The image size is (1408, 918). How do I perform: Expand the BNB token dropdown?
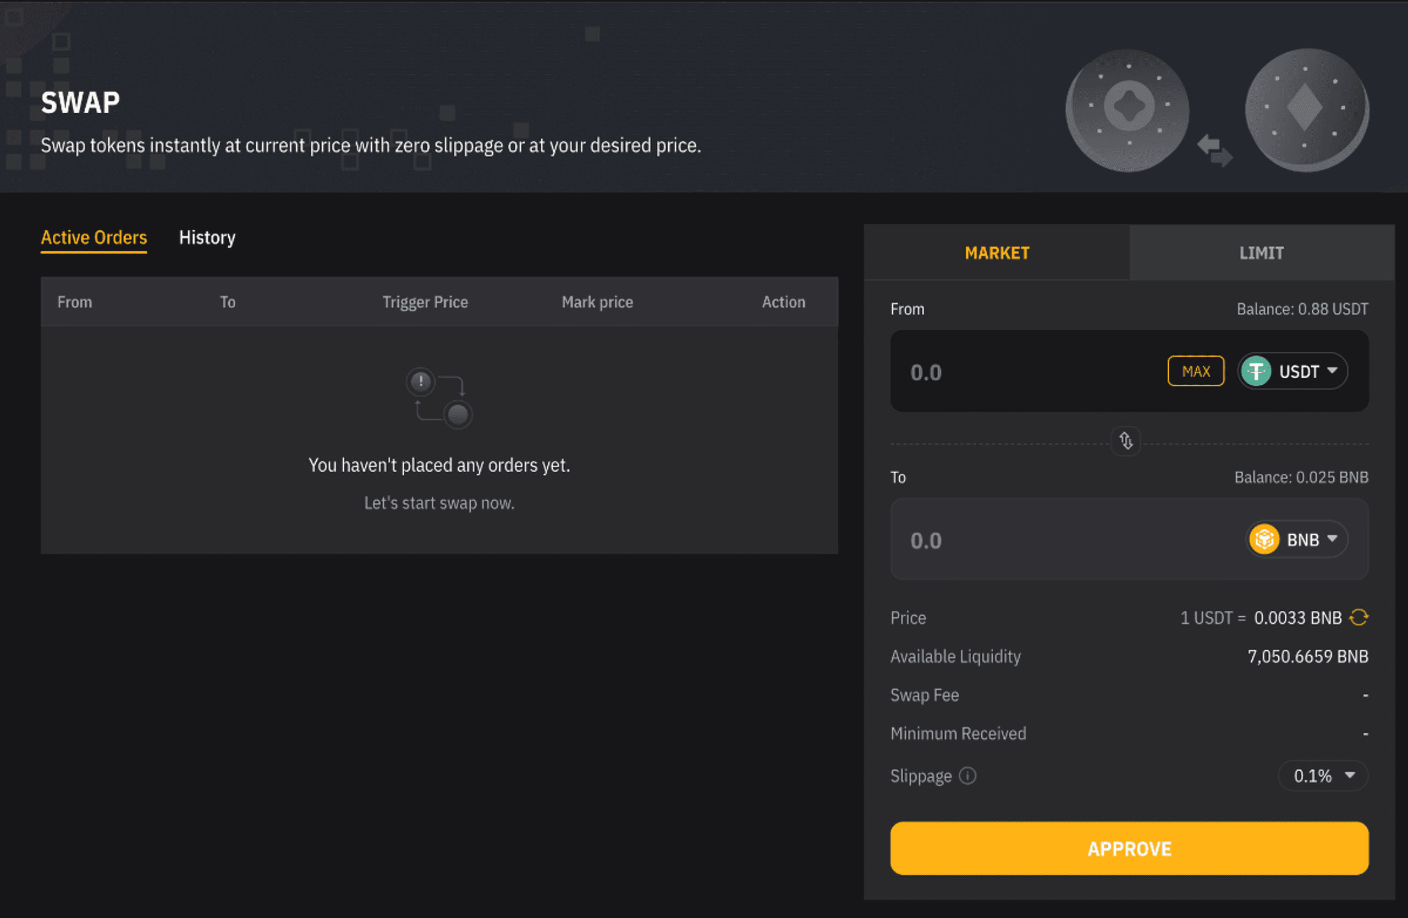tap(1294, 539)
